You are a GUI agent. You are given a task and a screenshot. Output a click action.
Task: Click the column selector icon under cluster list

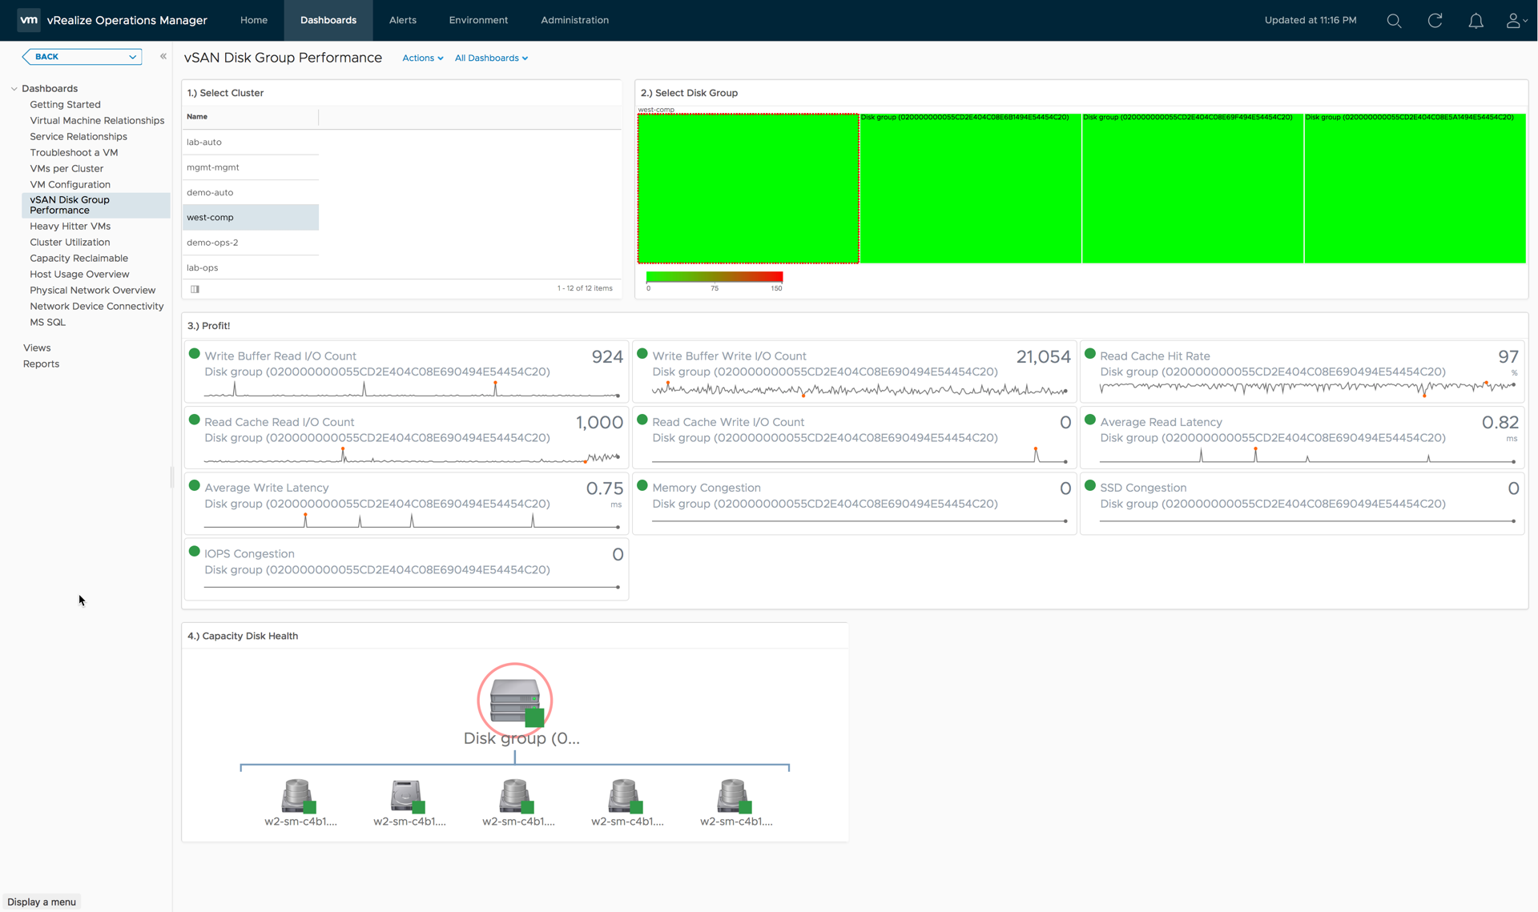pyautogui.click(x=195, y=289)
